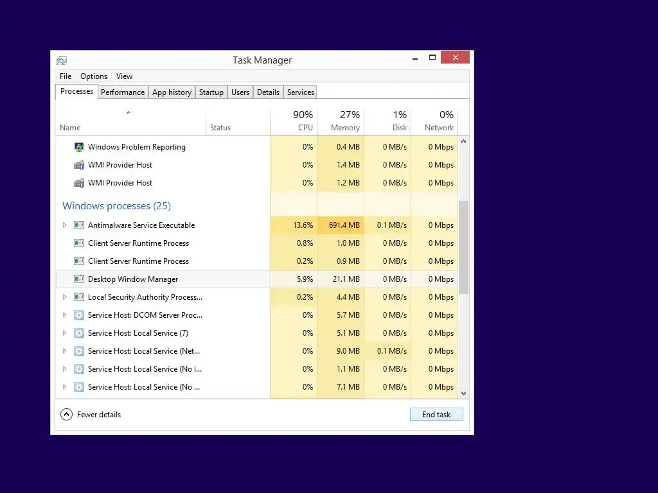
Task: Sort by the Status column header
Action: coord(238,121)
